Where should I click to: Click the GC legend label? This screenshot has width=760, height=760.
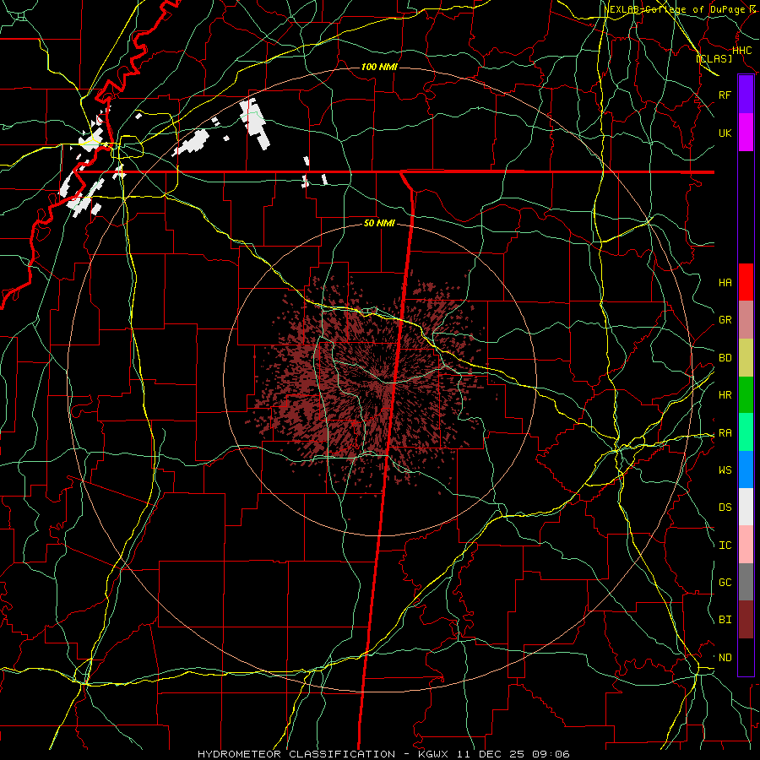click(725, 583)
